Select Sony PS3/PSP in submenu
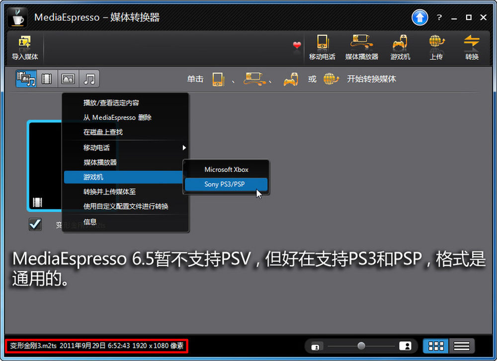Viewport: 497px width, 361px height. pos(226,184)
